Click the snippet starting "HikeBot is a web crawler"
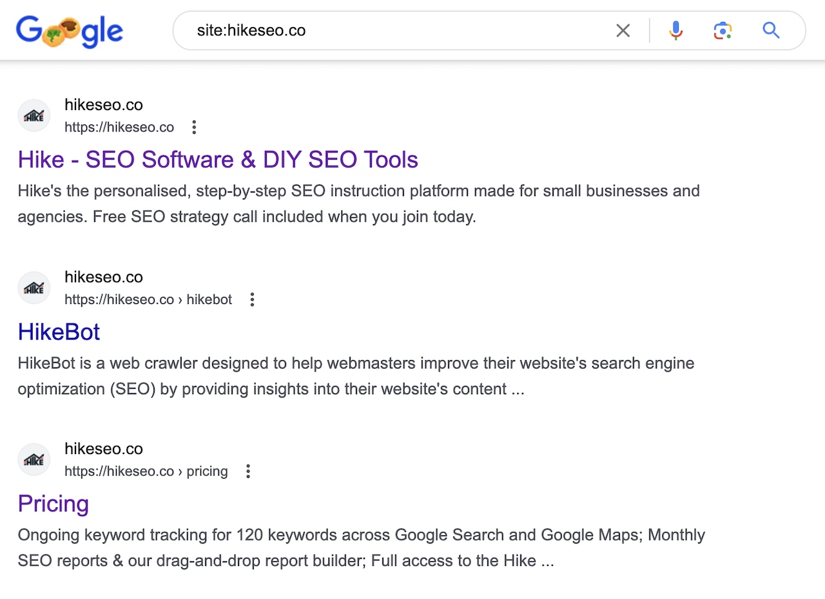825x599 pixels. [x=356, y=376]
